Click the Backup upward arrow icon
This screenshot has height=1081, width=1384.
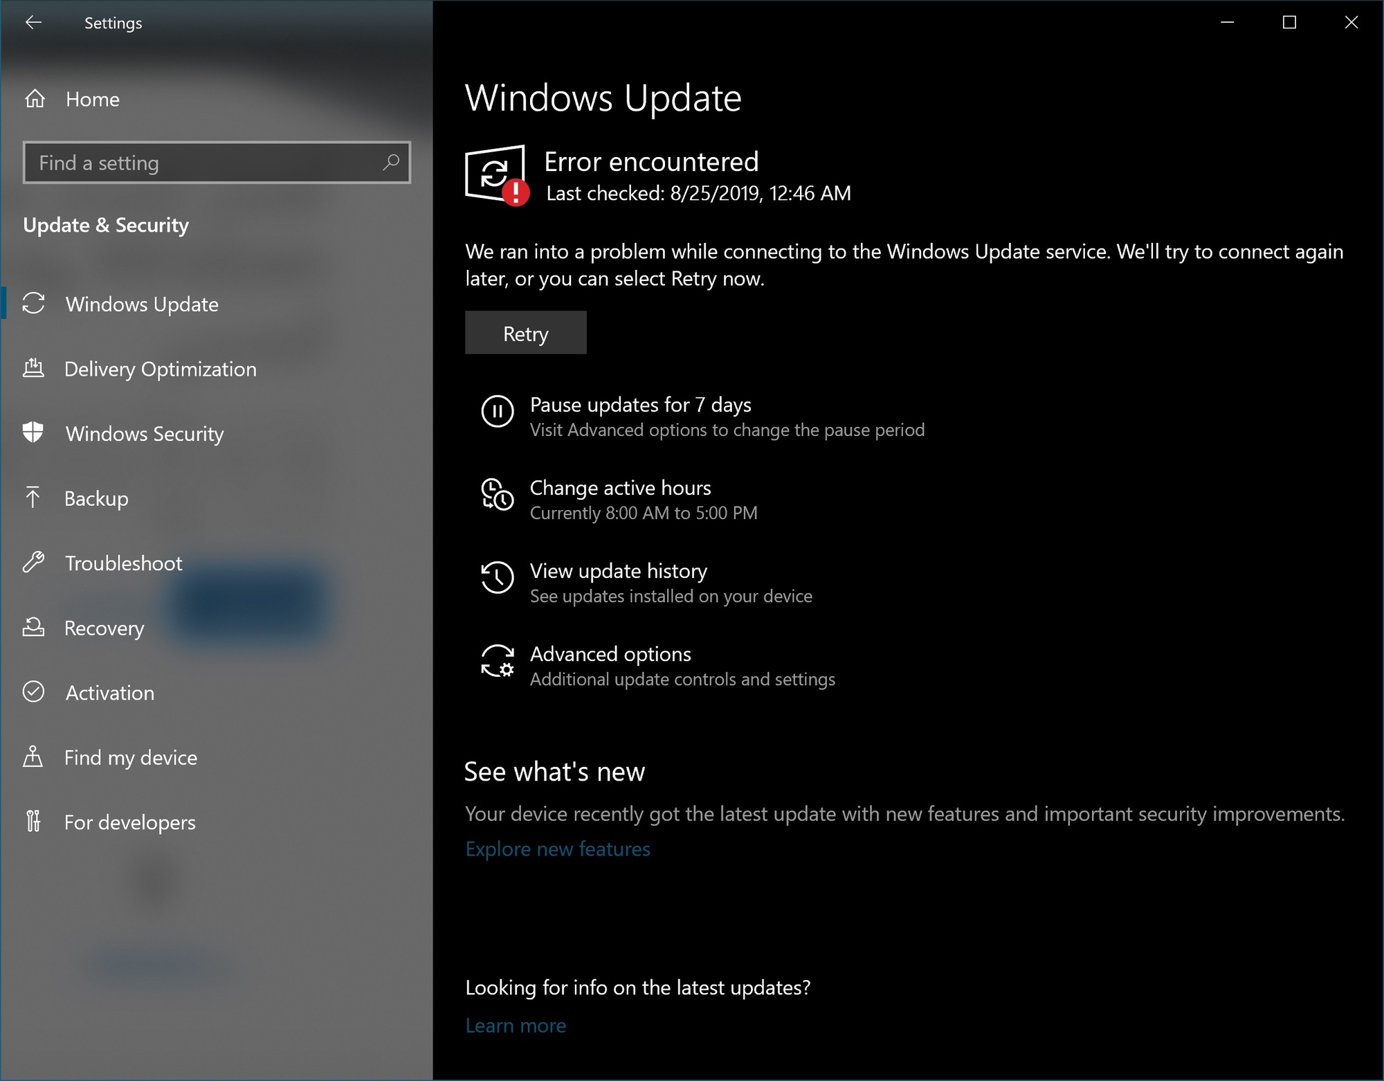pyautogui.click(x=33, y=497)
